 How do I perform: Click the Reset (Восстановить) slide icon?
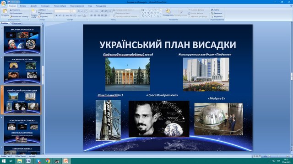40,13
